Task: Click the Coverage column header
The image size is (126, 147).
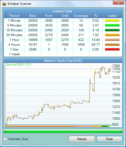Action: (81, 16)
